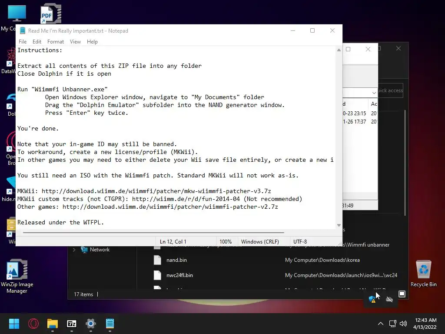Image resolution: width=445 pixels, height=334 pixels.
Task: Click the '17 items' Explorer status text
Action: pyautogui.click(x=83, y=294)
